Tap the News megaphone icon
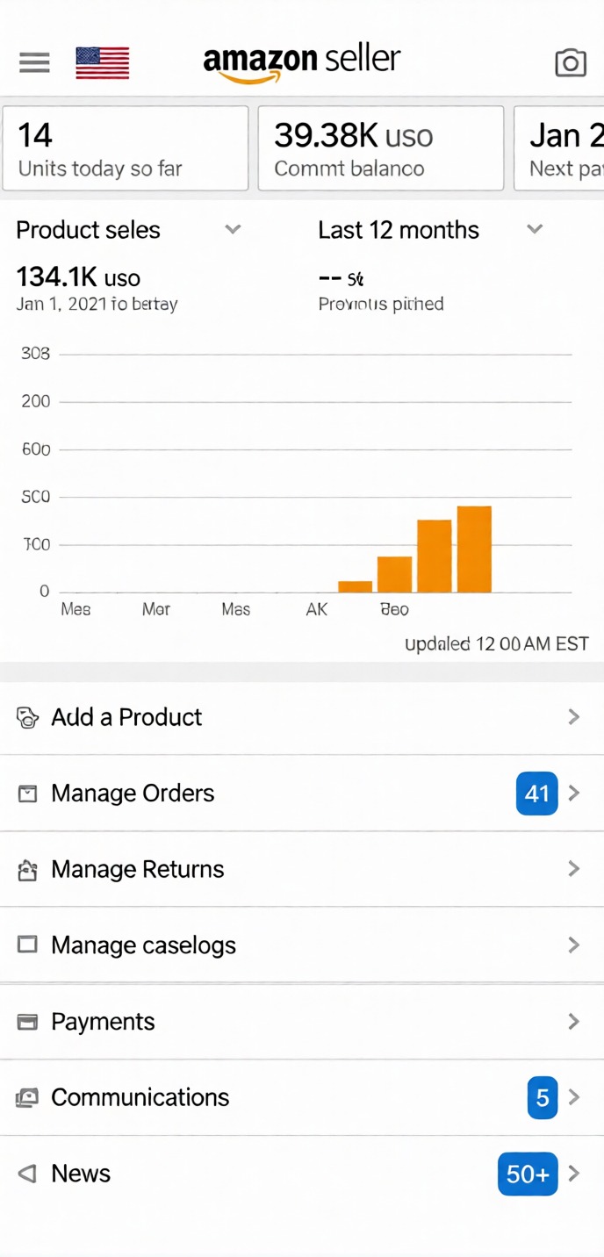The height and width of the screenshot is (1257, 604). pyautogui.click(x=28, y=1174)
